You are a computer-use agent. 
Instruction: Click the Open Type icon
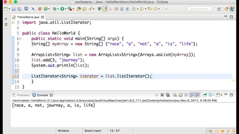click(x=79, y=9)
